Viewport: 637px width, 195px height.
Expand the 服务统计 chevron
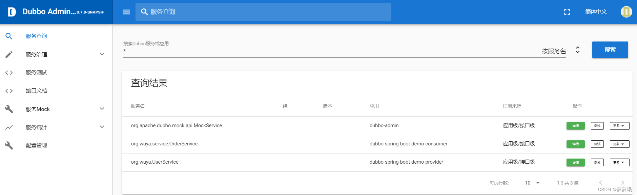point(102,127)
